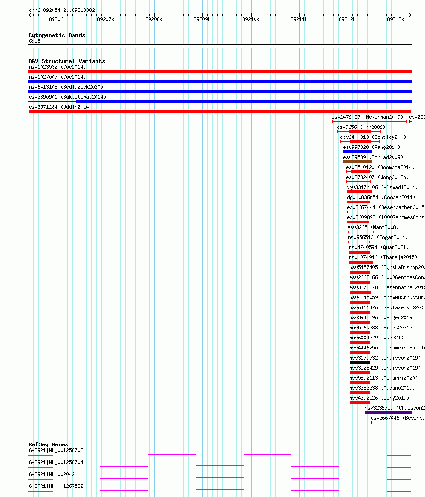425x497 pixels.
Task: Click nsv4145059 gnomAD structural variant label
Action: click(387, 297)
